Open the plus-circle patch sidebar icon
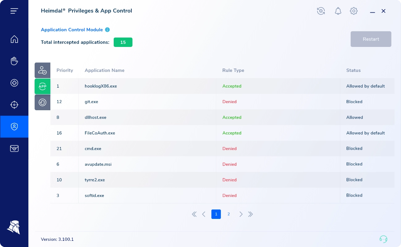 14,83
